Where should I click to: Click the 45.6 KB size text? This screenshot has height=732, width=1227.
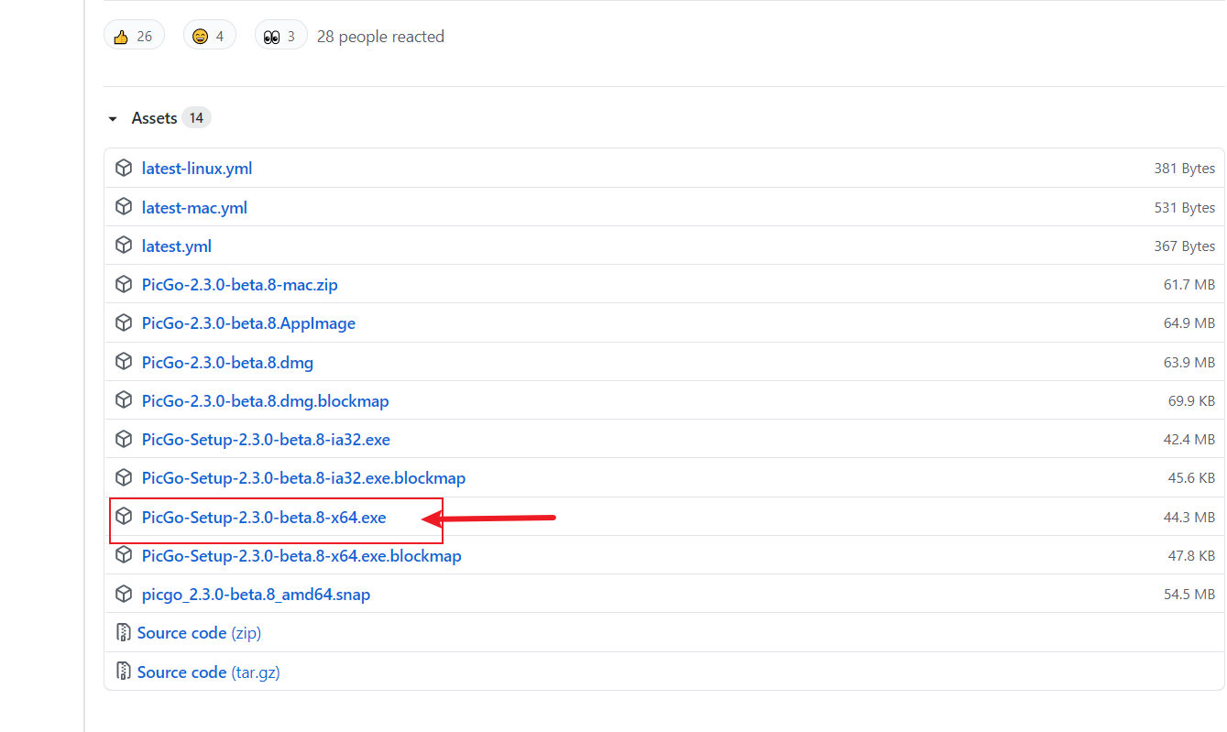pyautogui.click(x=1191, y=478)
